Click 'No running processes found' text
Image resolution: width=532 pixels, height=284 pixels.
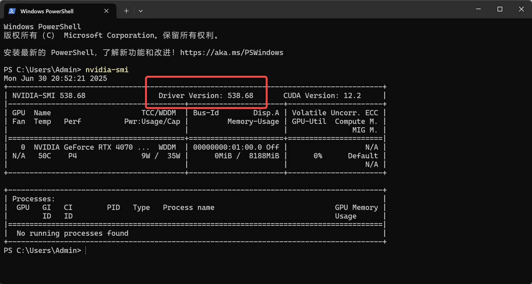pos(72,233)
